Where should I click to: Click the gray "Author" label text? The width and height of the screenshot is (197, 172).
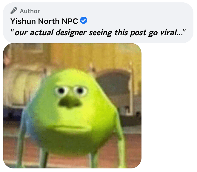coord(30,11)
